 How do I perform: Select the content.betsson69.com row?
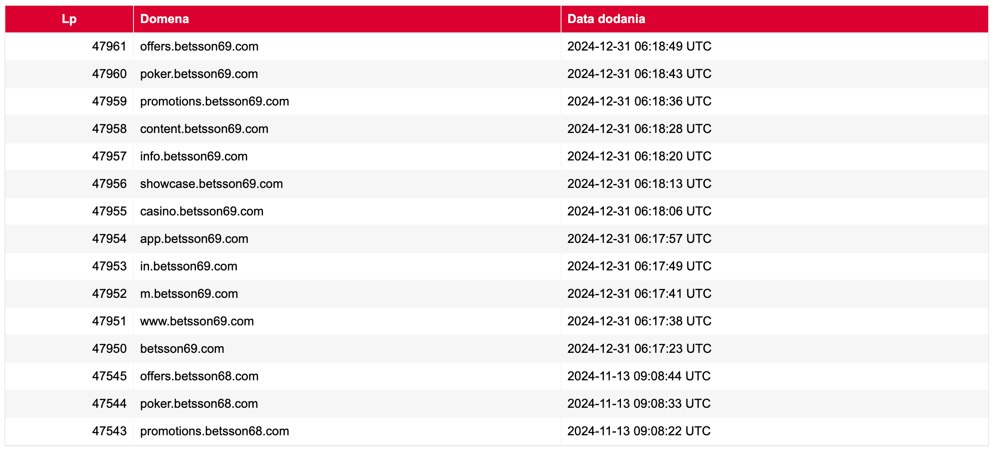click(x=497, y=129)
